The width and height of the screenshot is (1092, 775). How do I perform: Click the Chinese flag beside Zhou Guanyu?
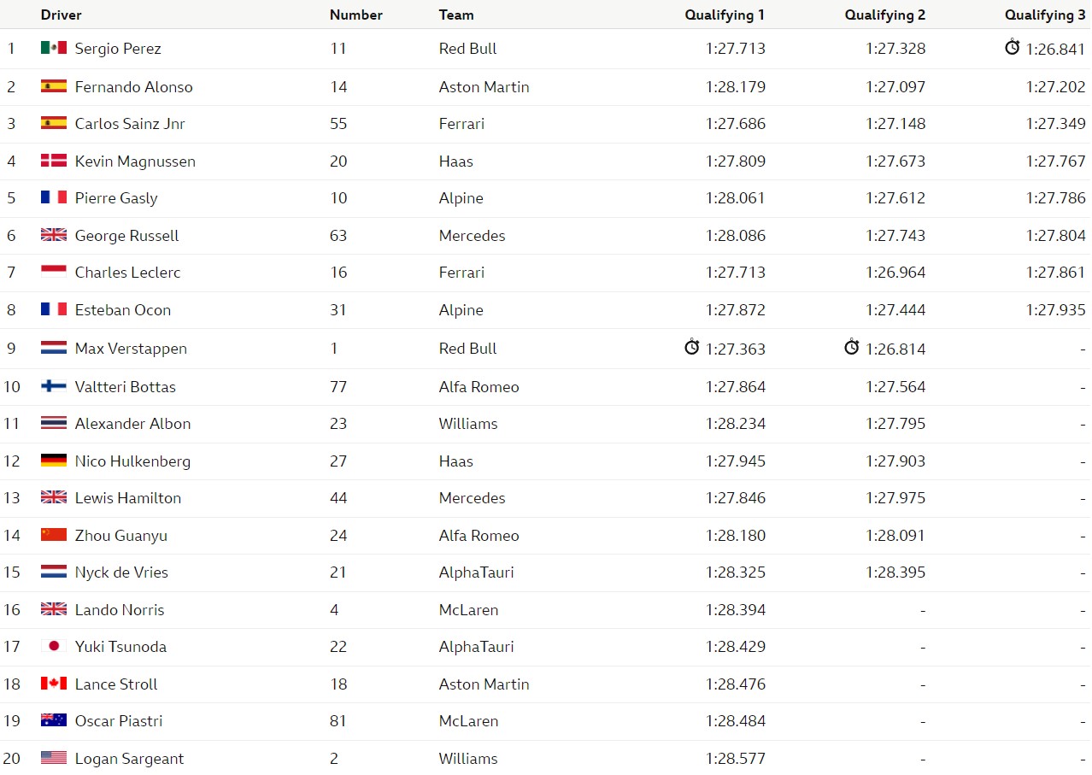[x=54, y=535]
